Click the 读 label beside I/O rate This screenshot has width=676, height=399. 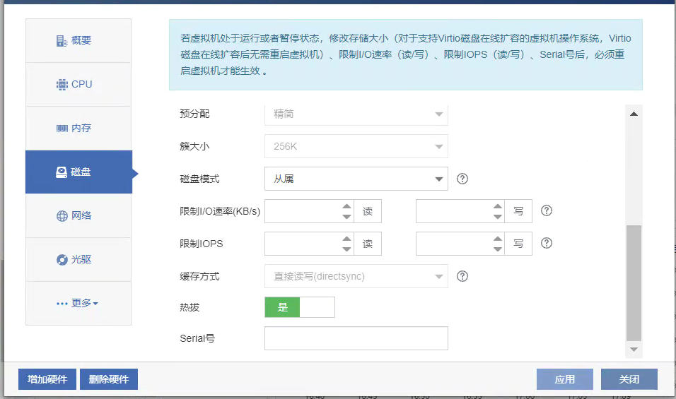(368, 211)
